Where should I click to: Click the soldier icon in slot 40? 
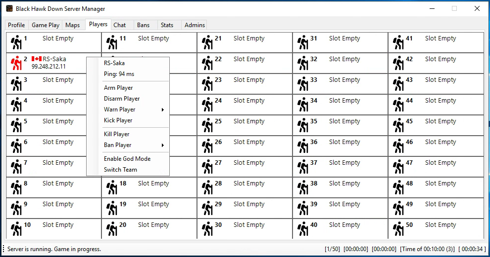pos(303,229)
